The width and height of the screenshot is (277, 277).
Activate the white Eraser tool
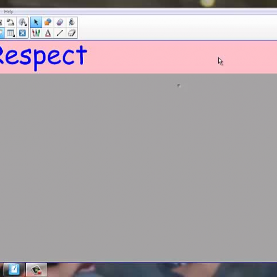click(71, 33)
